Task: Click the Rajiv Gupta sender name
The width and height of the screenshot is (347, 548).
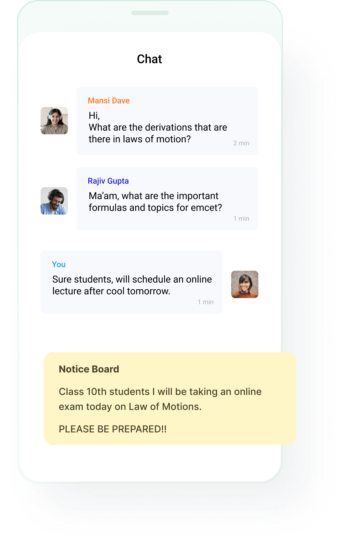Action: coord(108,181)
